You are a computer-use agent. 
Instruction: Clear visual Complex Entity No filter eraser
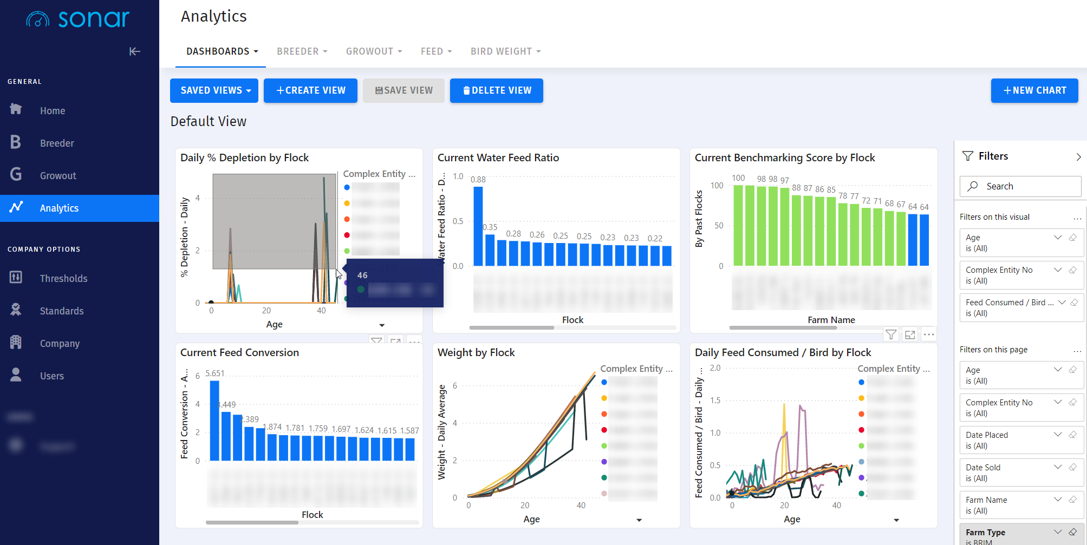1072,270
